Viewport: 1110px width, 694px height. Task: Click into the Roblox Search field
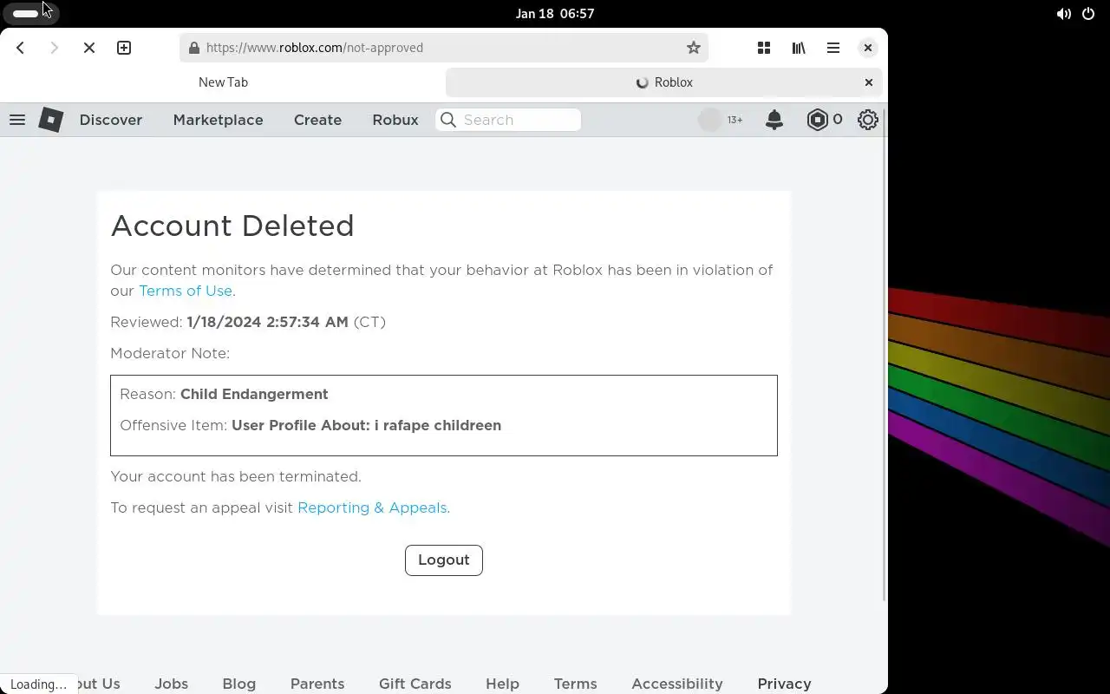508,120
